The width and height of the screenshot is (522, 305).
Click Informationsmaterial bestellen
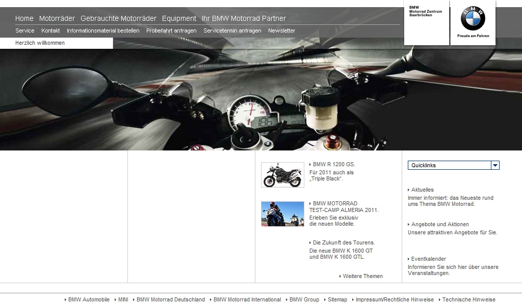(x=103, y=30)
